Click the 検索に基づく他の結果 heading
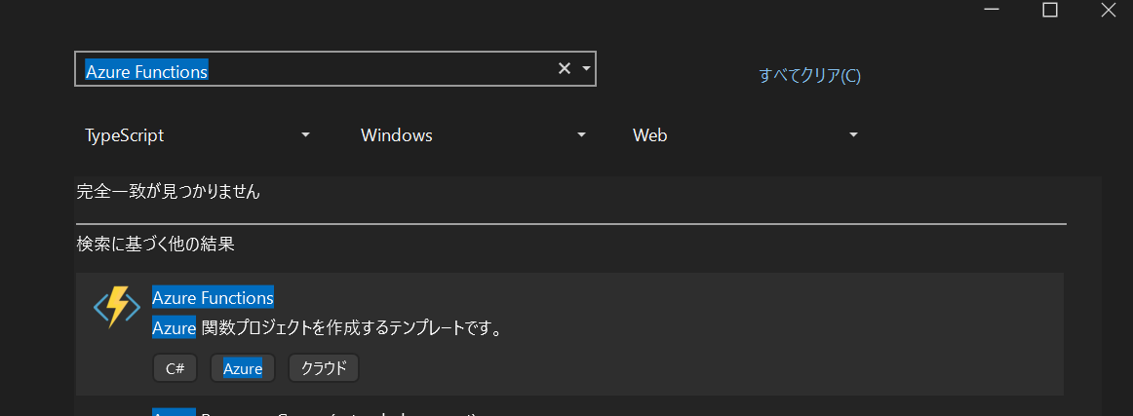Image resolution: width=1133 pixels, height=416 pixels. [x=156, y=244]
